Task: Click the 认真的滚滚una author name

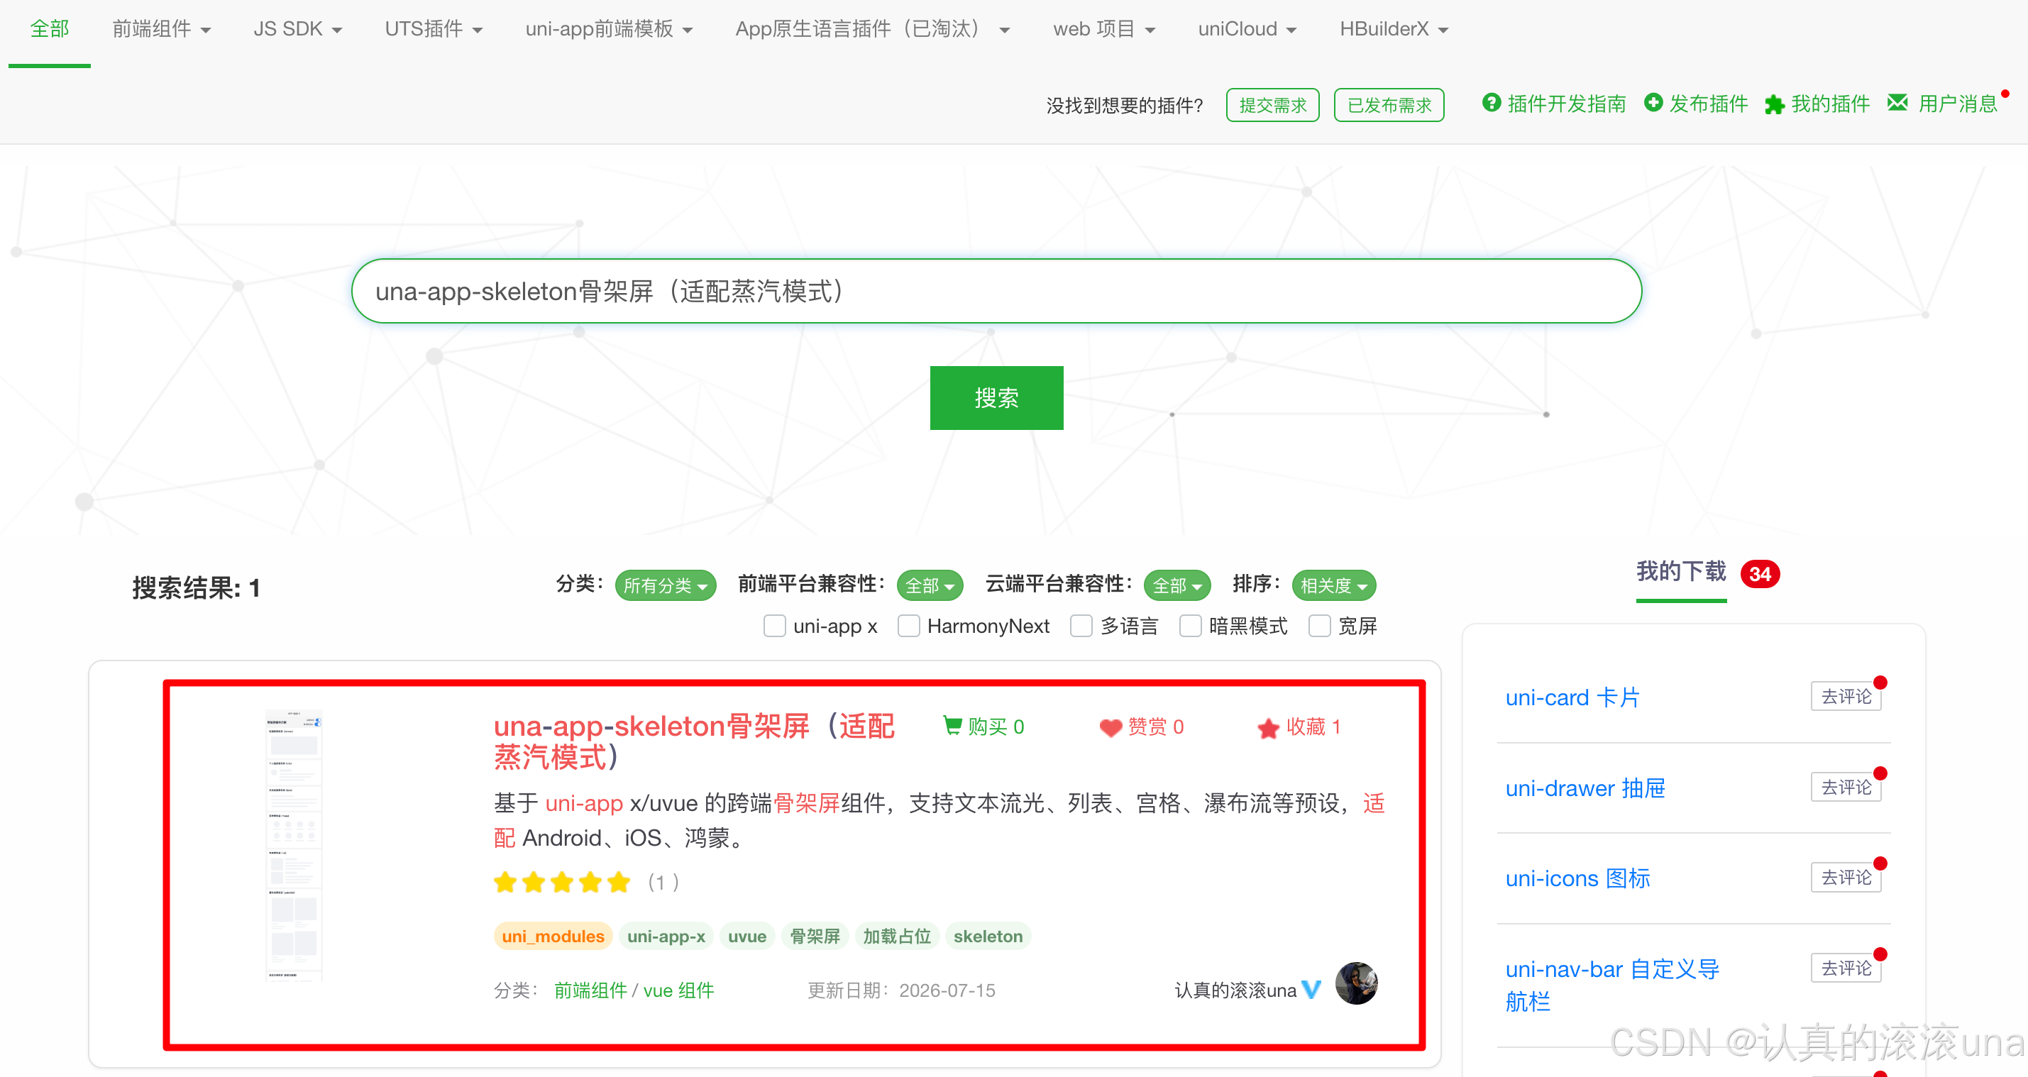Action: (1235, 990)
